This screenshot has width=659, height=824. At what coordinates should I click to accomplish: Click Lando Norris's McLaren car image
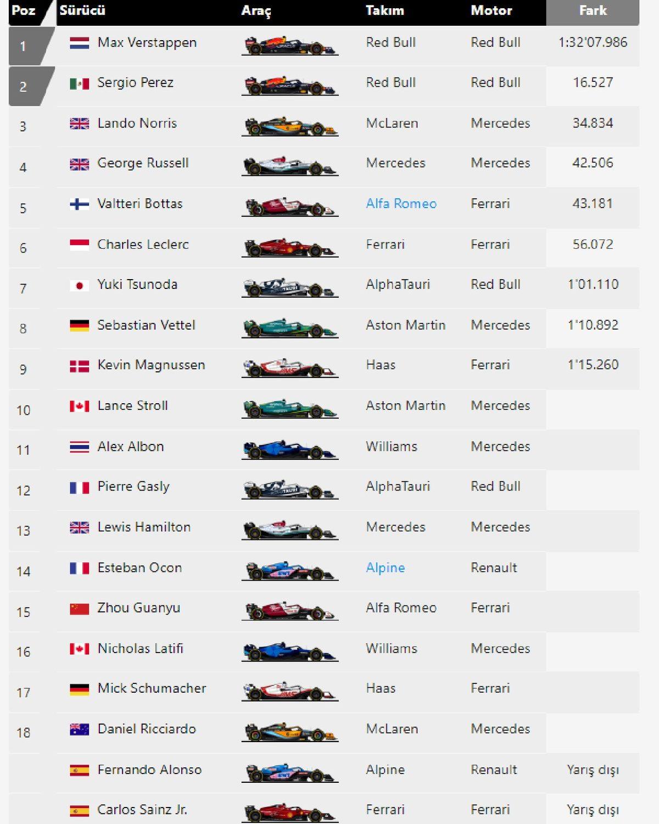[x=289, y=126]
